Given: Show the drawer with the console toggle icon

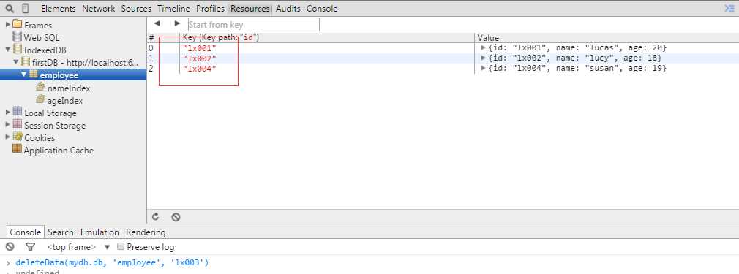Looking at the screenshot, I should pos(729,9).
